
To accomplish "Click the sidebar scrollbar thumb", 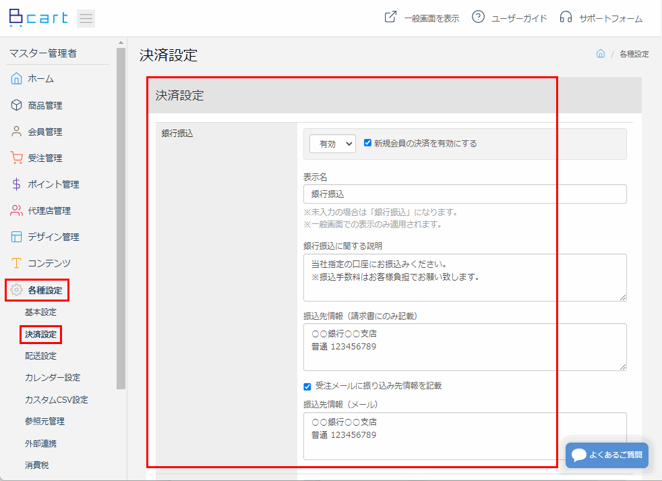I will point(121,218).
